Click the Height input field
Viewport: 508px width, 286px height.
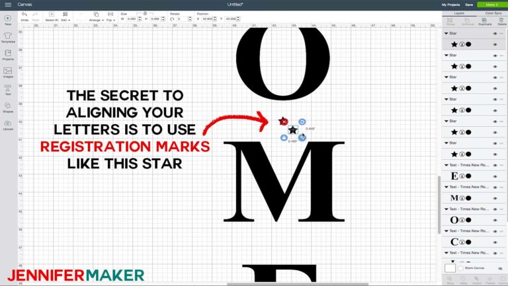(x=155, y=19)
